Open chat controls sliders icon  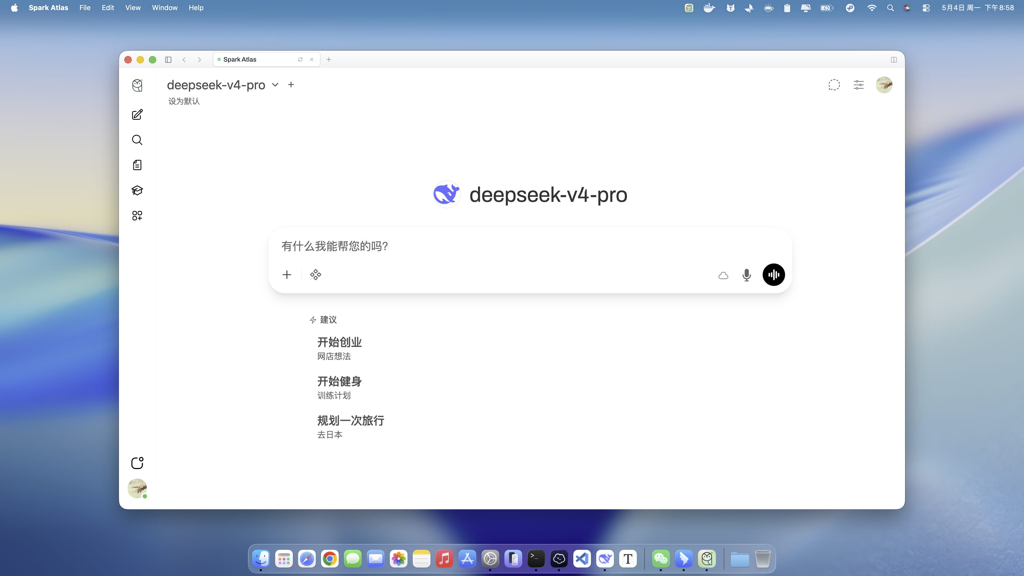859,85
